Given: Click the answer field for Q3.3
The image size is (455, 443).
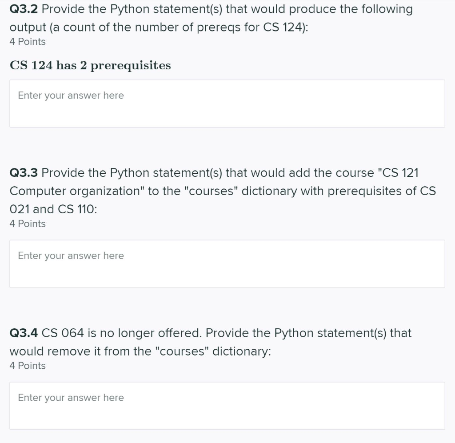Looking at the screenshot, I should coord(227,263).
